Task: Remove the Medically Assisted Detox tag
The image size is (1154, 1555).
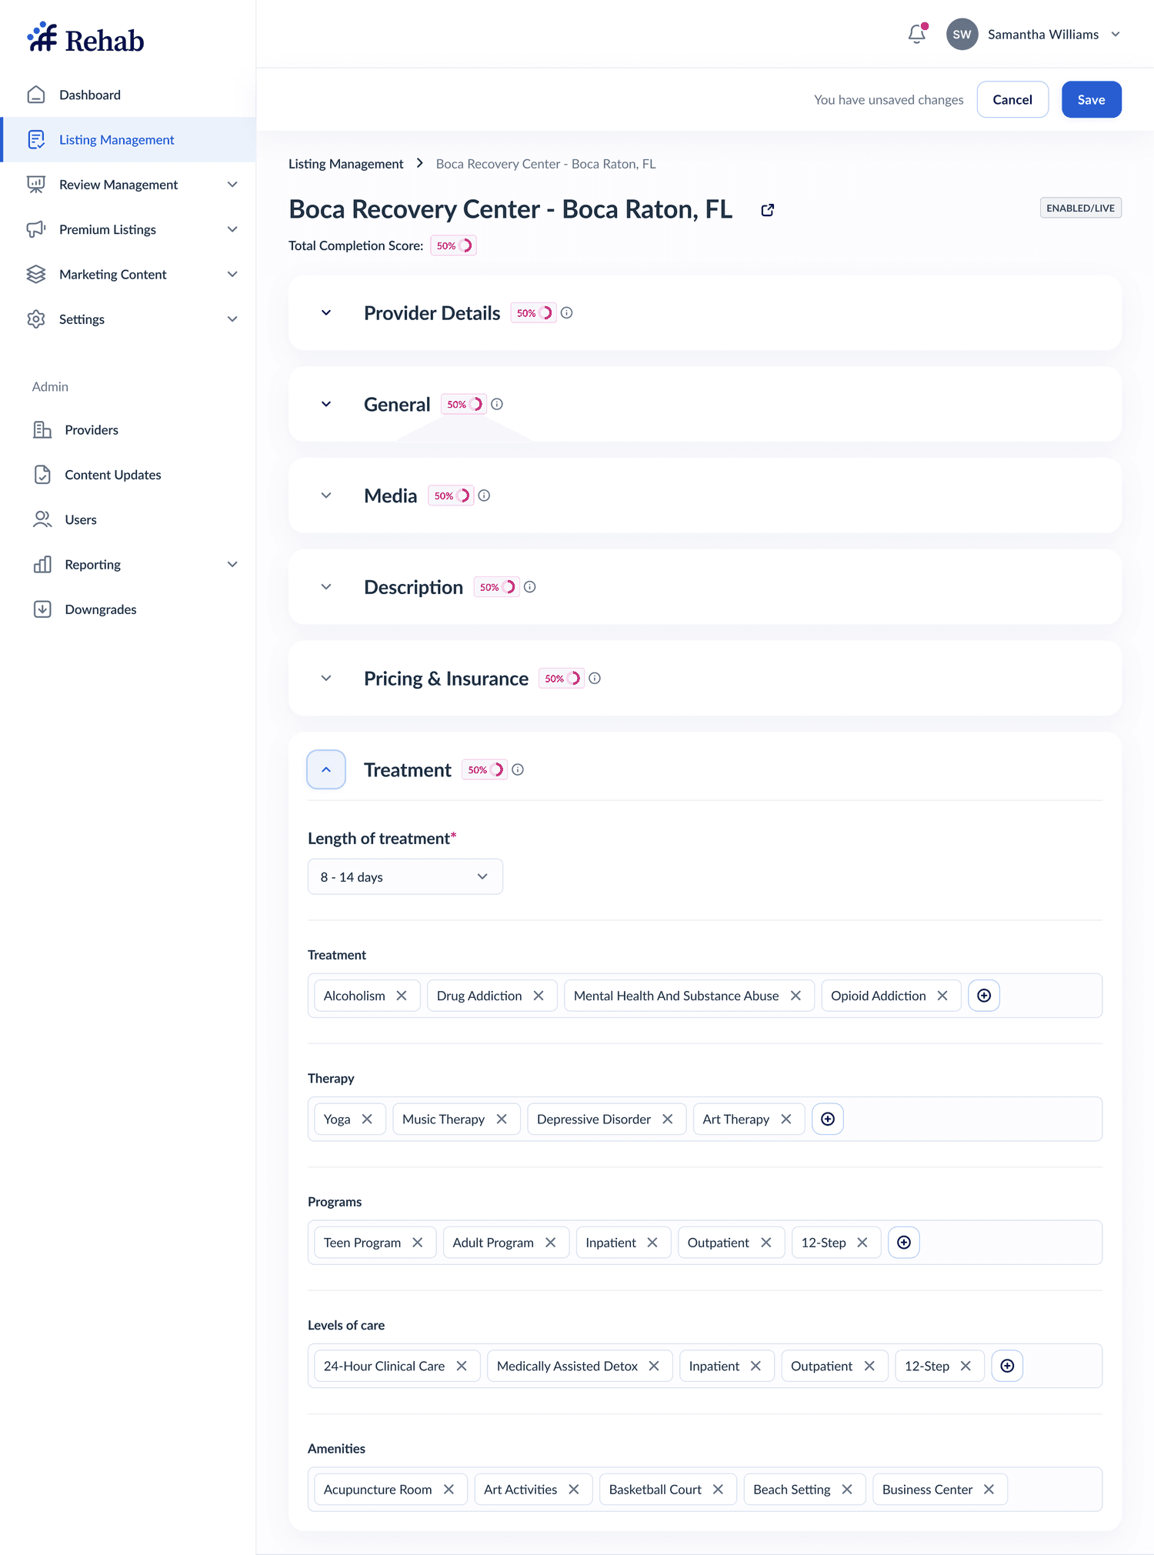Action: click(x=654, y=1366)
